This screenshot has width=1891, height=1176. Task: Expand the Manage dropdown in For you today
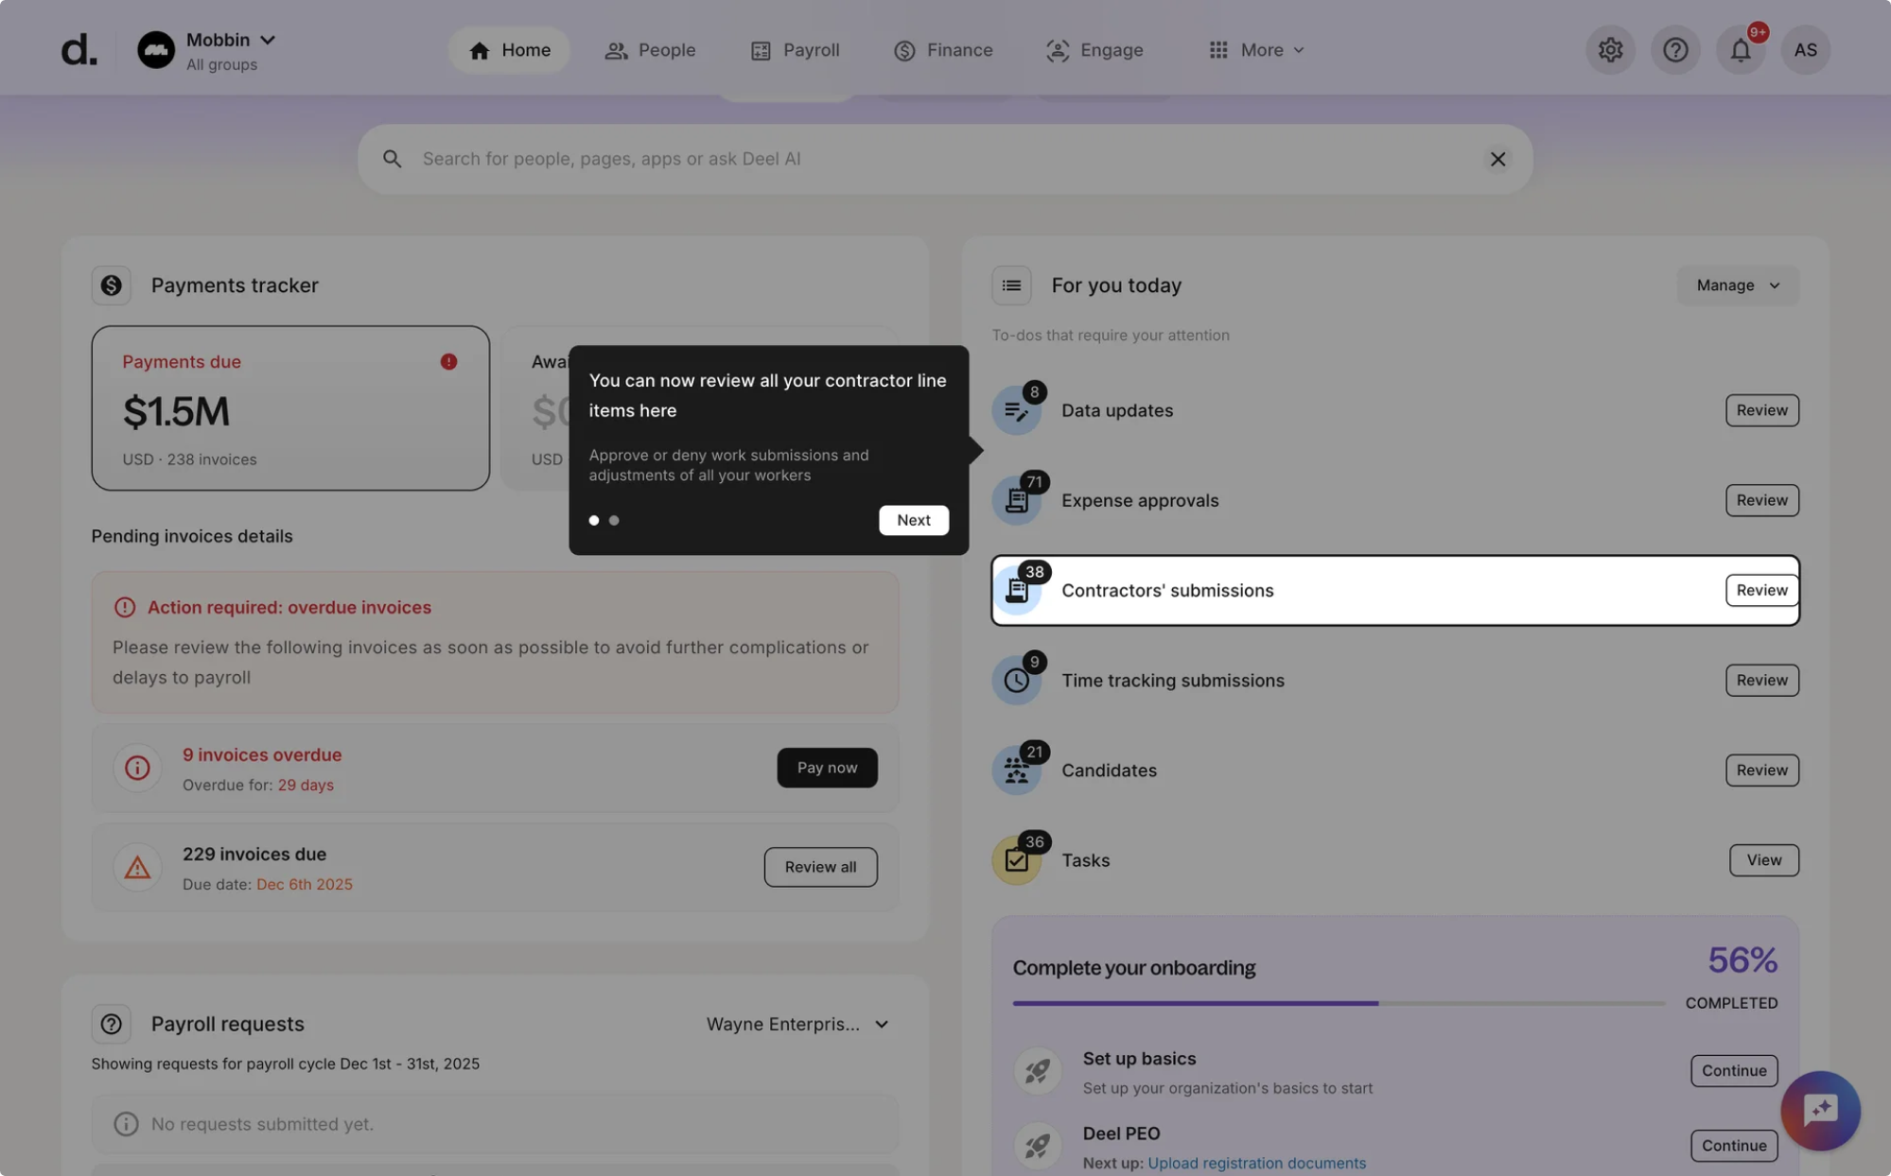[1736, 285]
